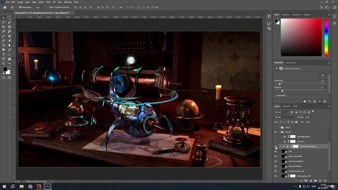
Task: Click the Brightness value field
Action: point(323,81)
